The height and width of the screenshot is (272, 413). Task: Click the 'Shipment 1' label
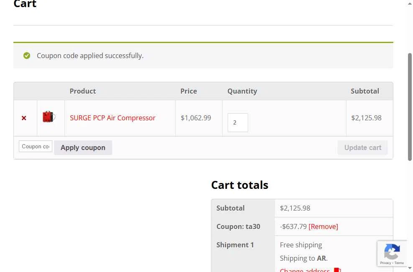pos(235,245)
